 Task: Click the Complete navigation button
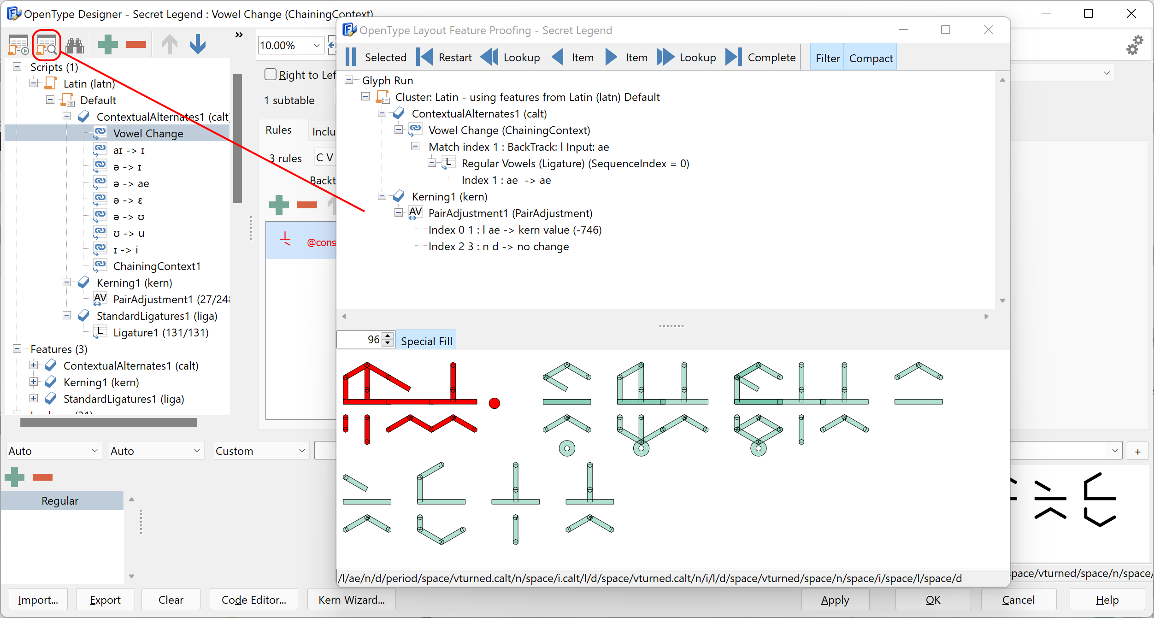[x=764, y=58]
